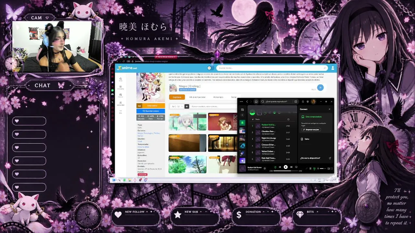Toggle repeat in the Spotify player bar

pyautogui.click(x=296, y=167)
